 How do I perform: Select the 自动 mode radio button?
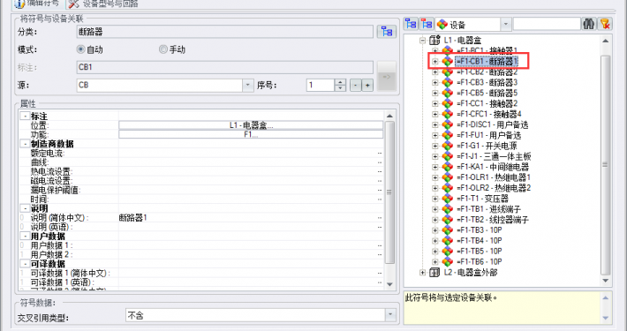(x=81, y=49)
